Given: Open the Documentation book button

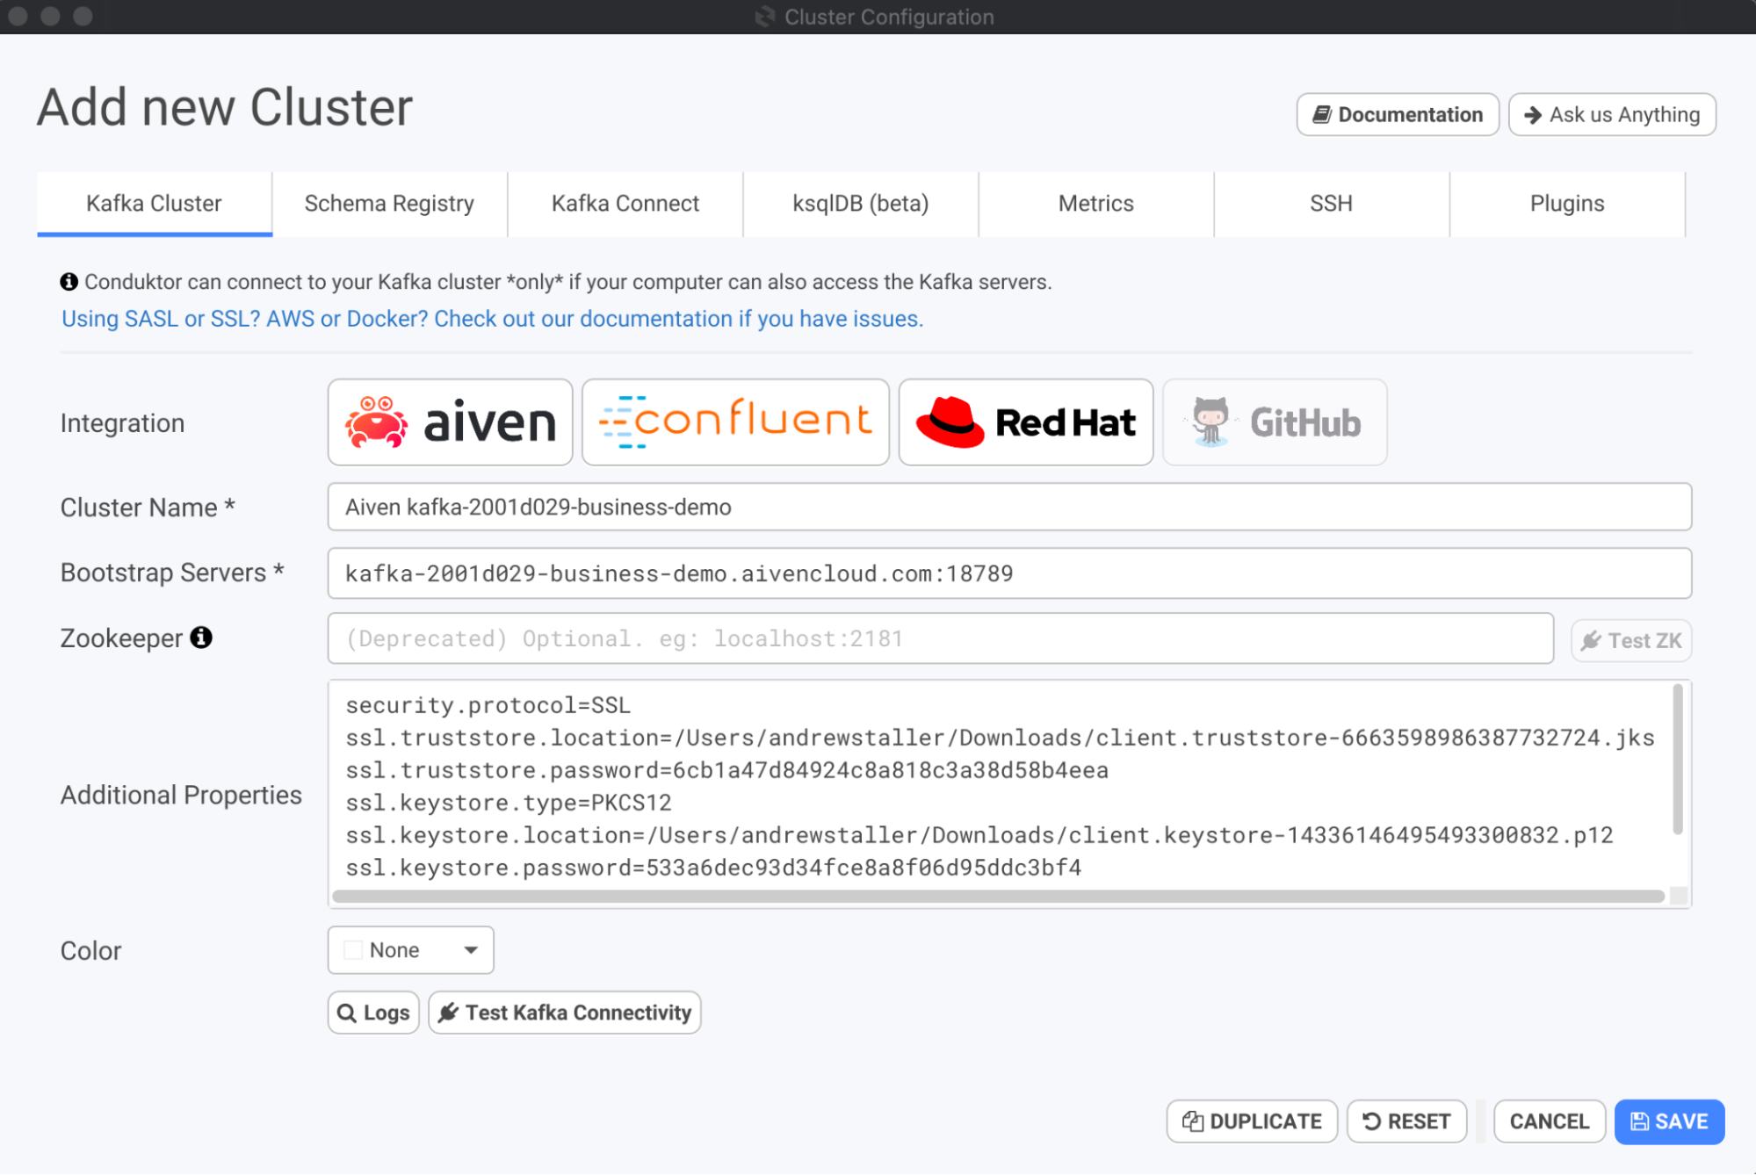Looking at the screenshot, I should [x=1397, y=115].
